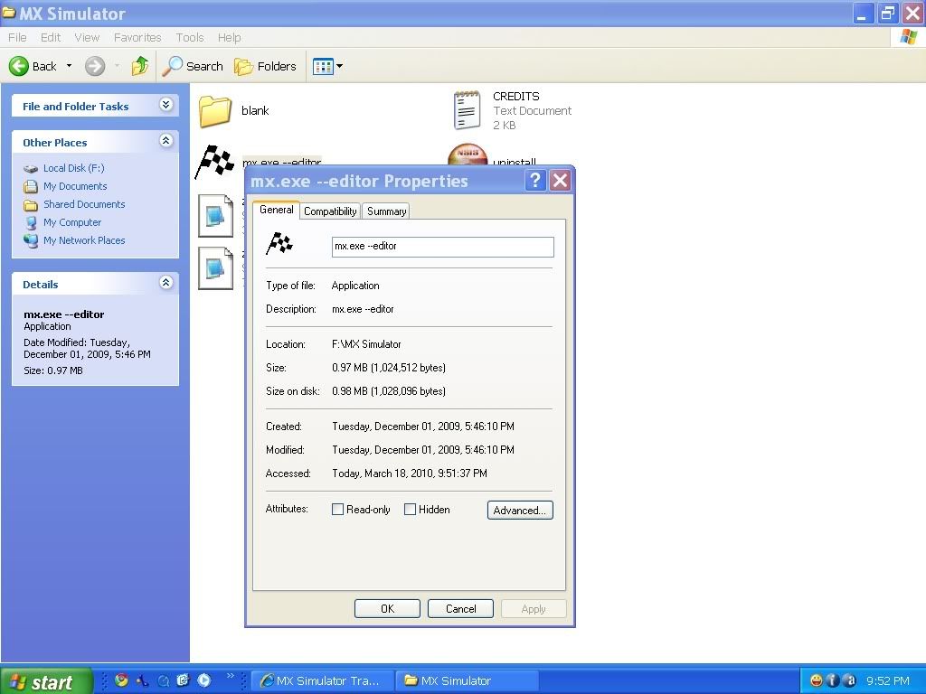Open the Views dropdown in toolbar
Viewport: 926px width, 694px height.
click(x=327, y=66)
